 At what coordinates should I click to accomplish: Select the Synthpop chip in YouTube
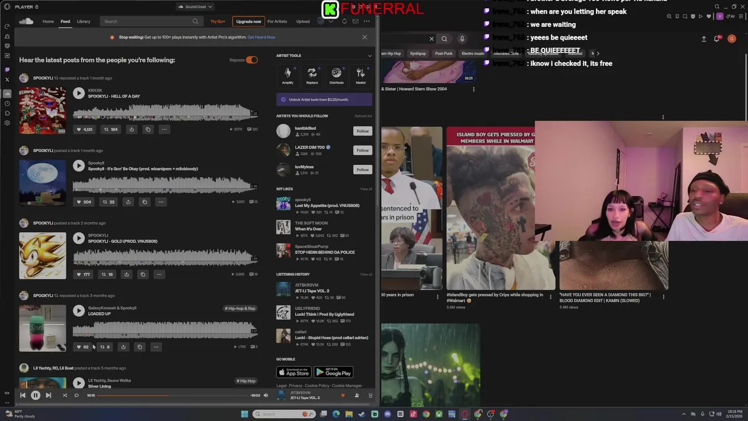click(418, 54)
